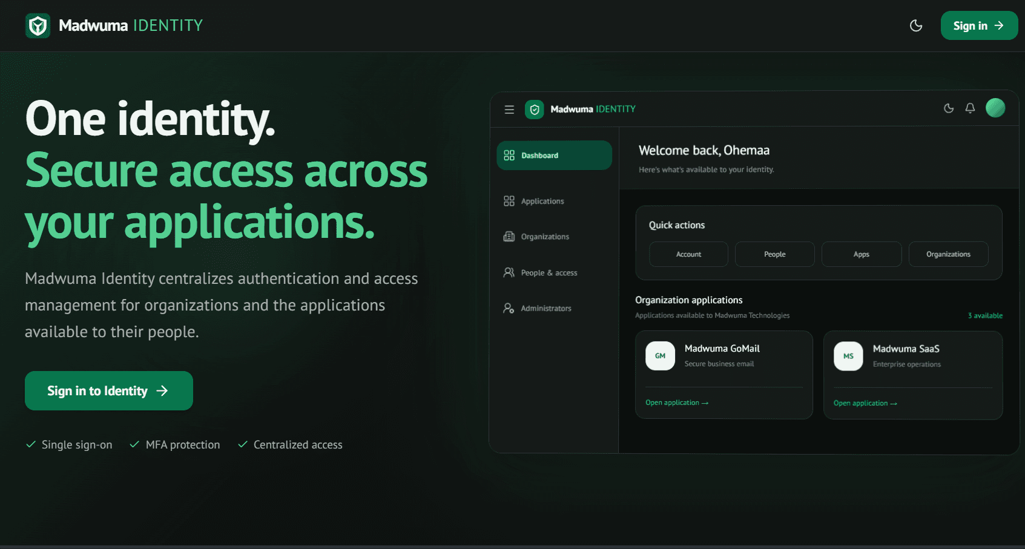Viewport: 1025px width, 549px height.
Task: Click the Administrators sidebar icon
Action: (x=509, y=308)
